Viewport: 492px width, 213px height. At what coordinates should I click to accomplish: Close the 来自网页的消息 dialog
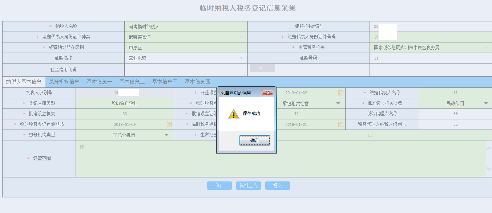[x=267, y=93]
